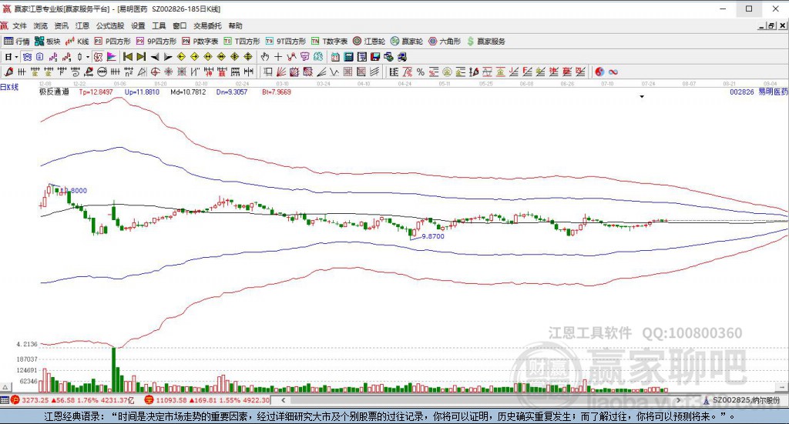Image resolution: width=789 pixels, height=424 pixels.
Task: Open the P数字表 tool
Action: pyautogui.click(x=200, y=42)
